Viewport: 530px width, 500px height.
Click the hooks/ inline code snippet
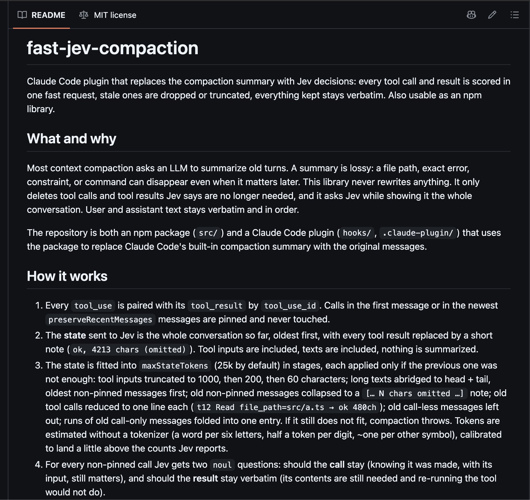pyautogui.click(x=357, y=233)
